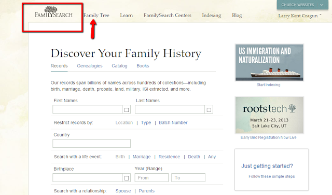Focus the First Names input field
Viewport: 332px width, 195px height.
coord(88,109)
